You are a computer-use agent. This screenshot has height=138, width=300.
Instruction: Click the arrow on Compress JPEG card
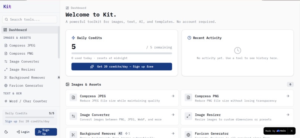(173, 96)
